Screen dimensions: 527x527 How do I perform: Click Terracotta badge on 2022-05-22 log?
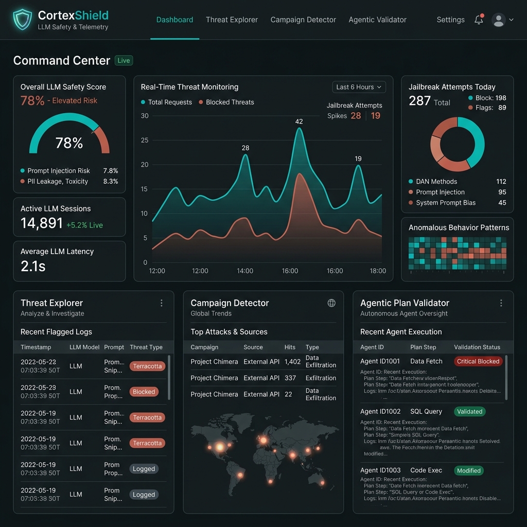[x=147, y=366]
